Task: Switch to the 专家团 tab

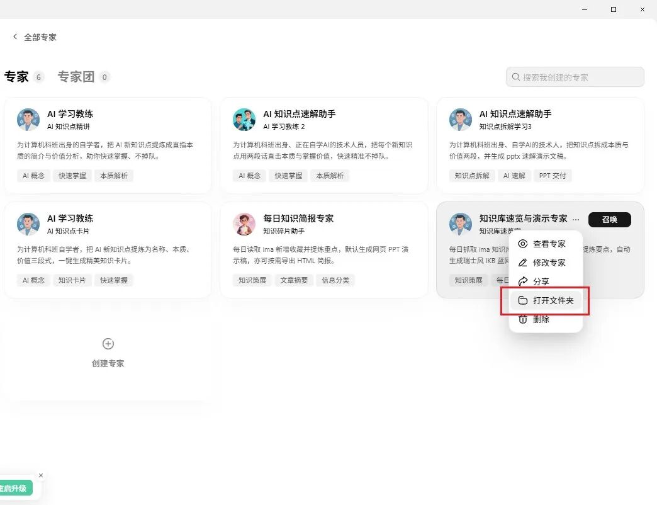Action: tap(76, 77)
